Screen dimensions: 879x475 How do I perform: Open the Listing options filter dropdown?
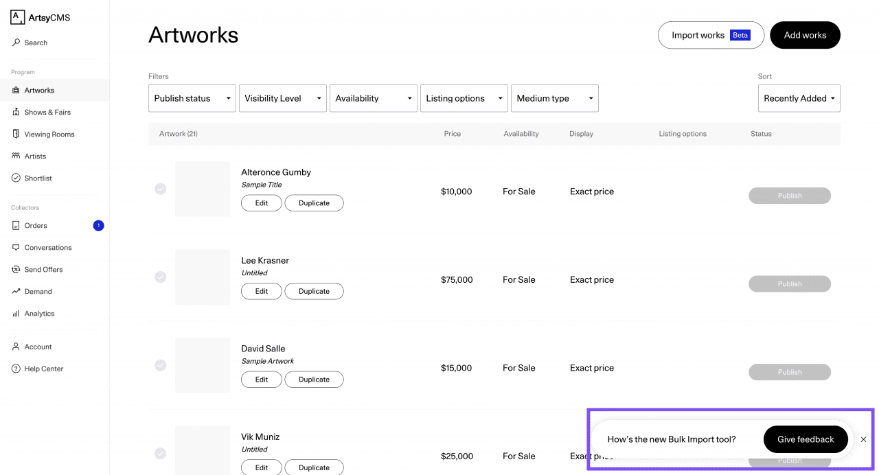[464, 98]
